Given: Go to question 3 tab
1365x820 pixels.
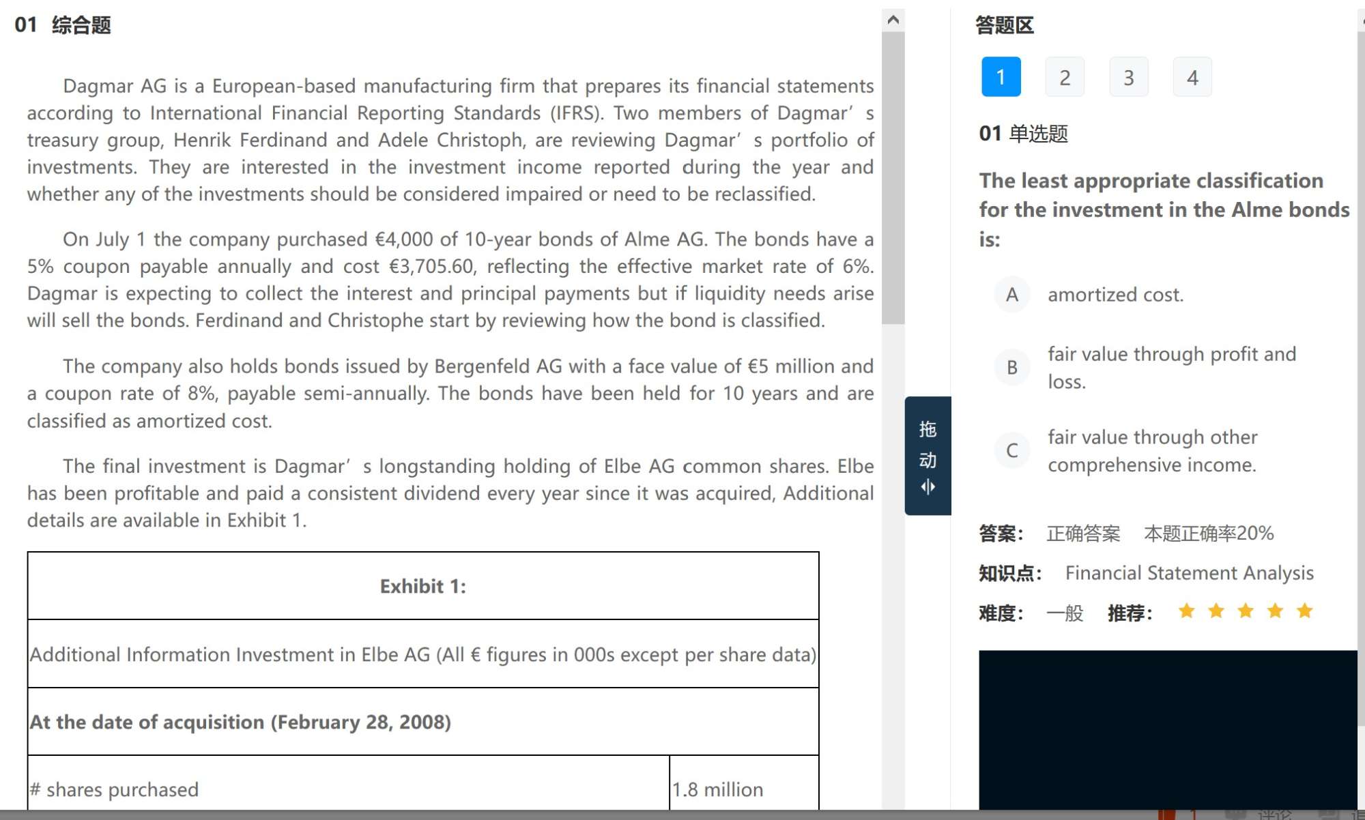Looking at the screenshot, I should click(1128, 77).
